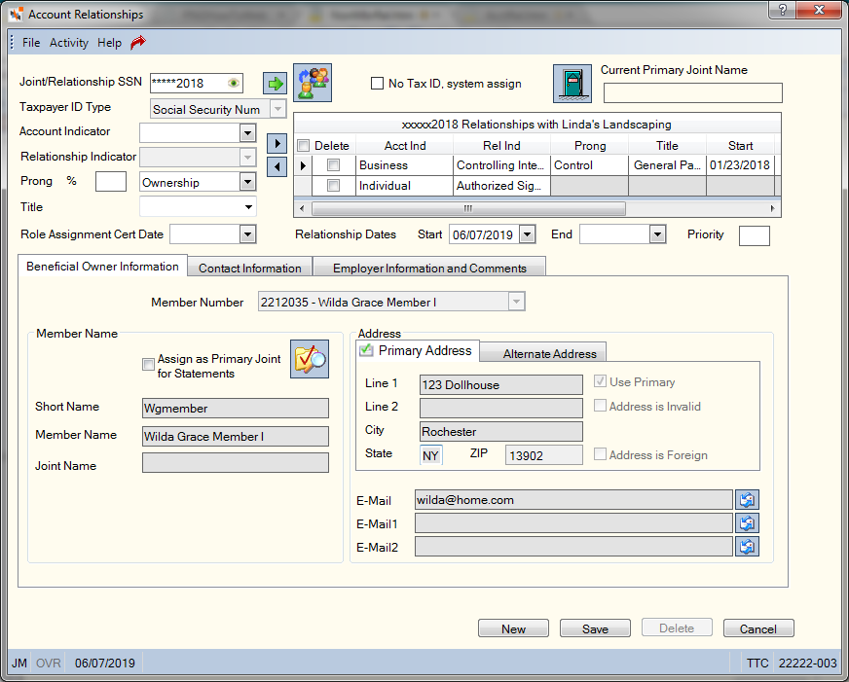Switch to the Contact Information tab

[249, 268]
